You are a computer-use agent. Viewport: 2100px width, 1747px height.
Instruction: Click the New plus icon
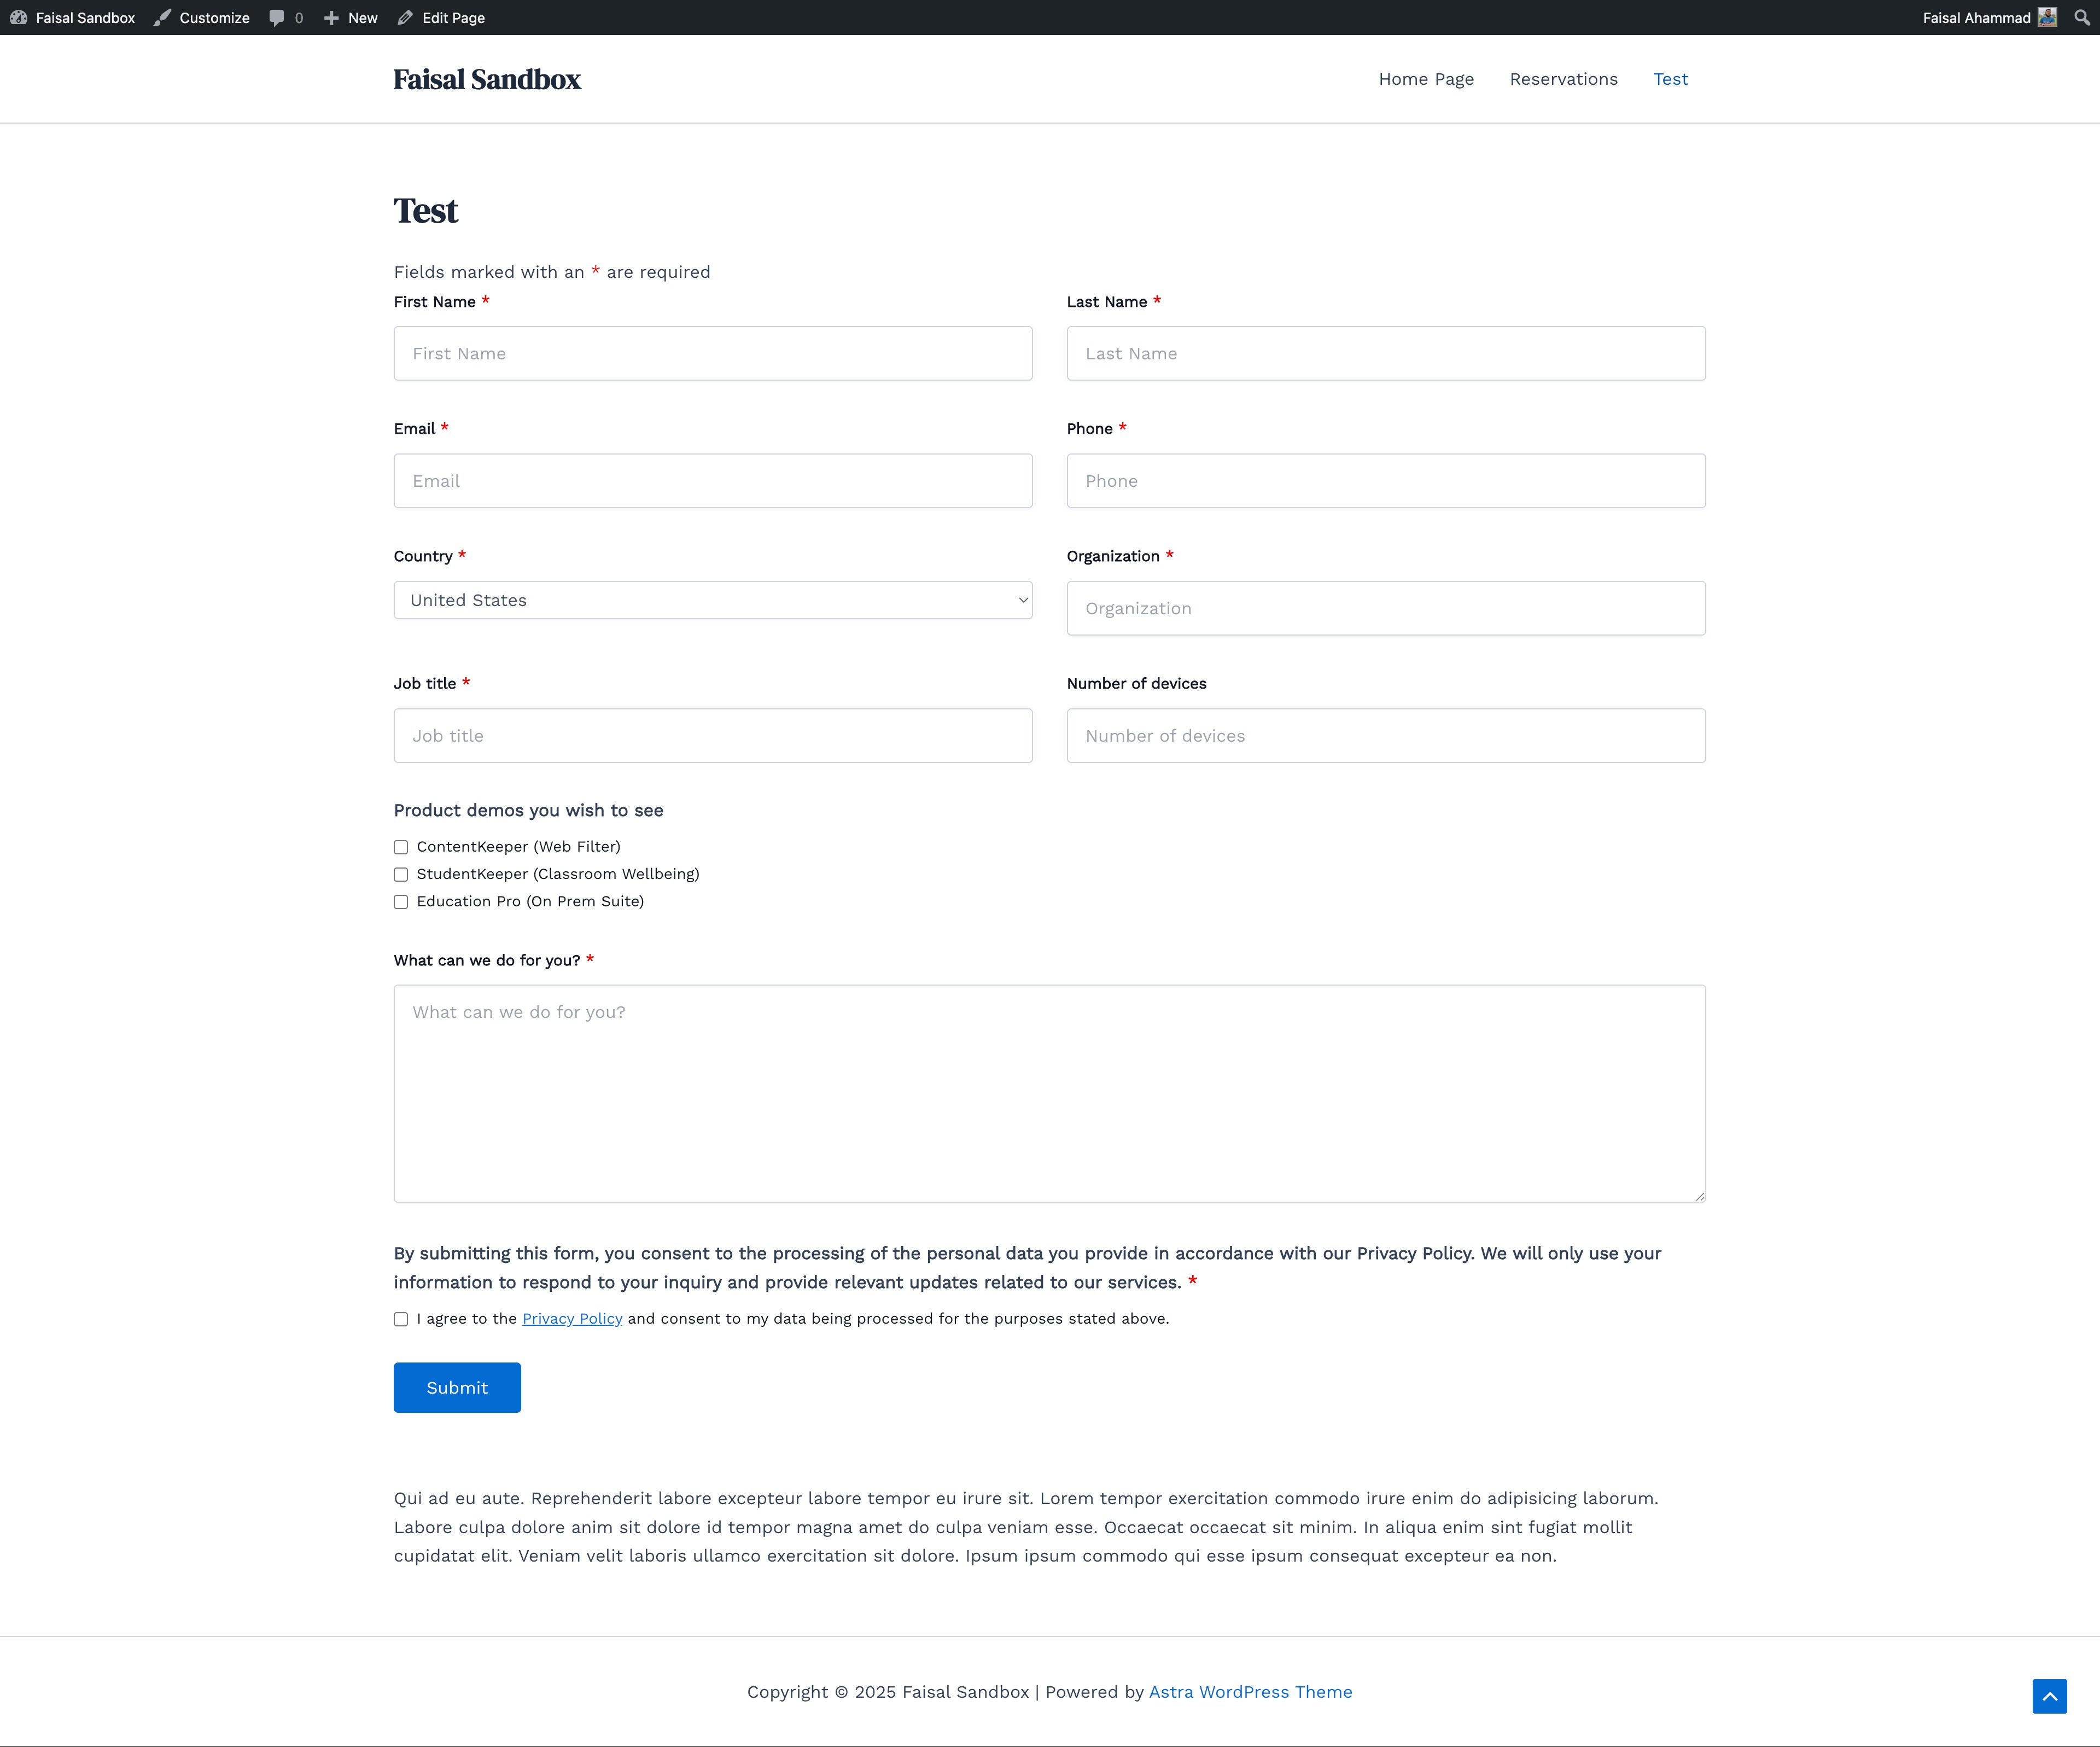pos(331,18)
